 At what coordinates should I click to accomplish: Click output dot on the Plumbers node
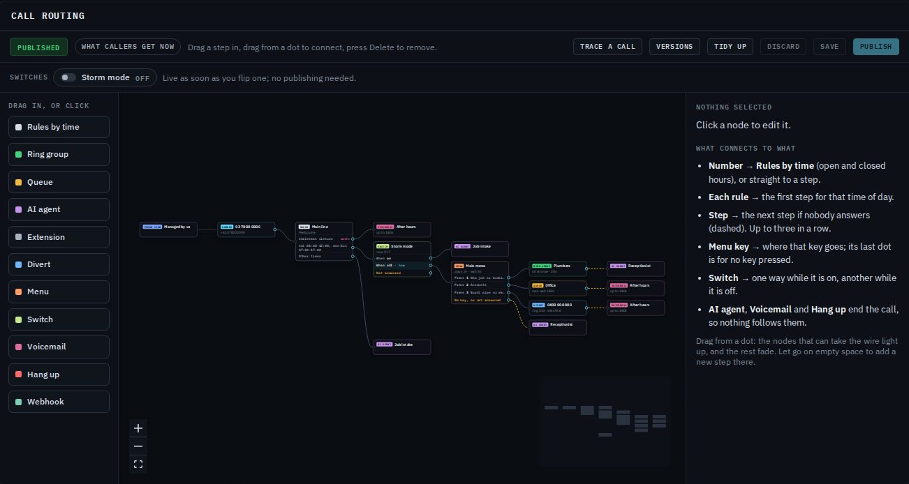tap(587, 269)
